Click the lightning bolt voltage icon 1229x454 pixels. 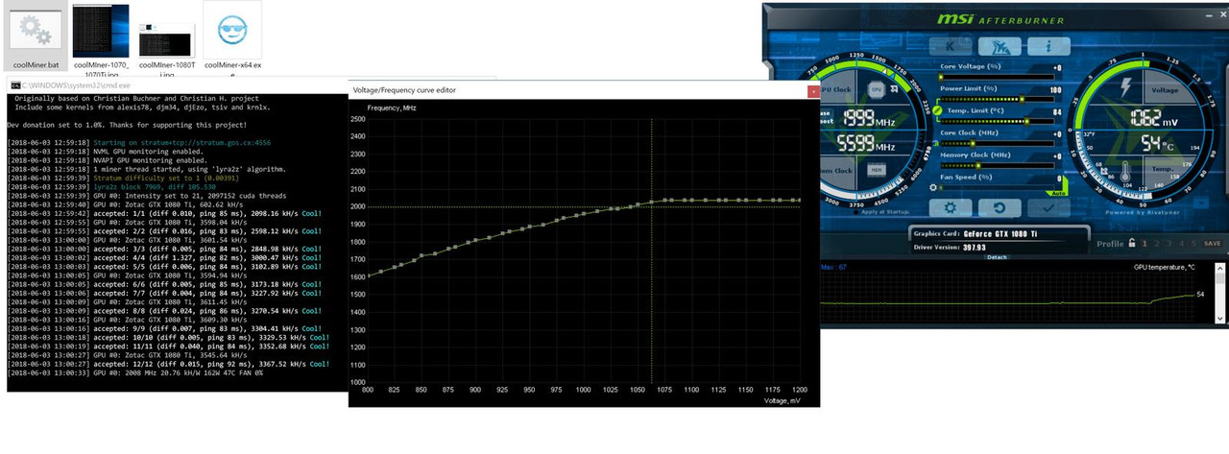[x=1126, y=86]
